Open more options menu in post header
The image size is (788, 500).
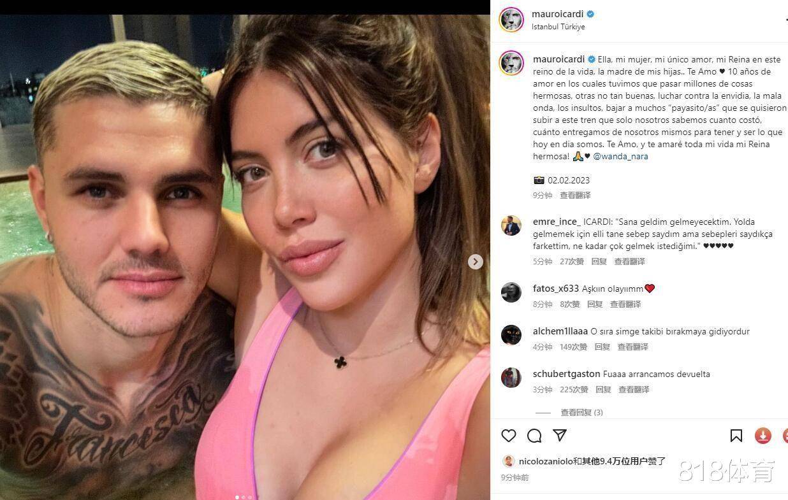[785, 20]
